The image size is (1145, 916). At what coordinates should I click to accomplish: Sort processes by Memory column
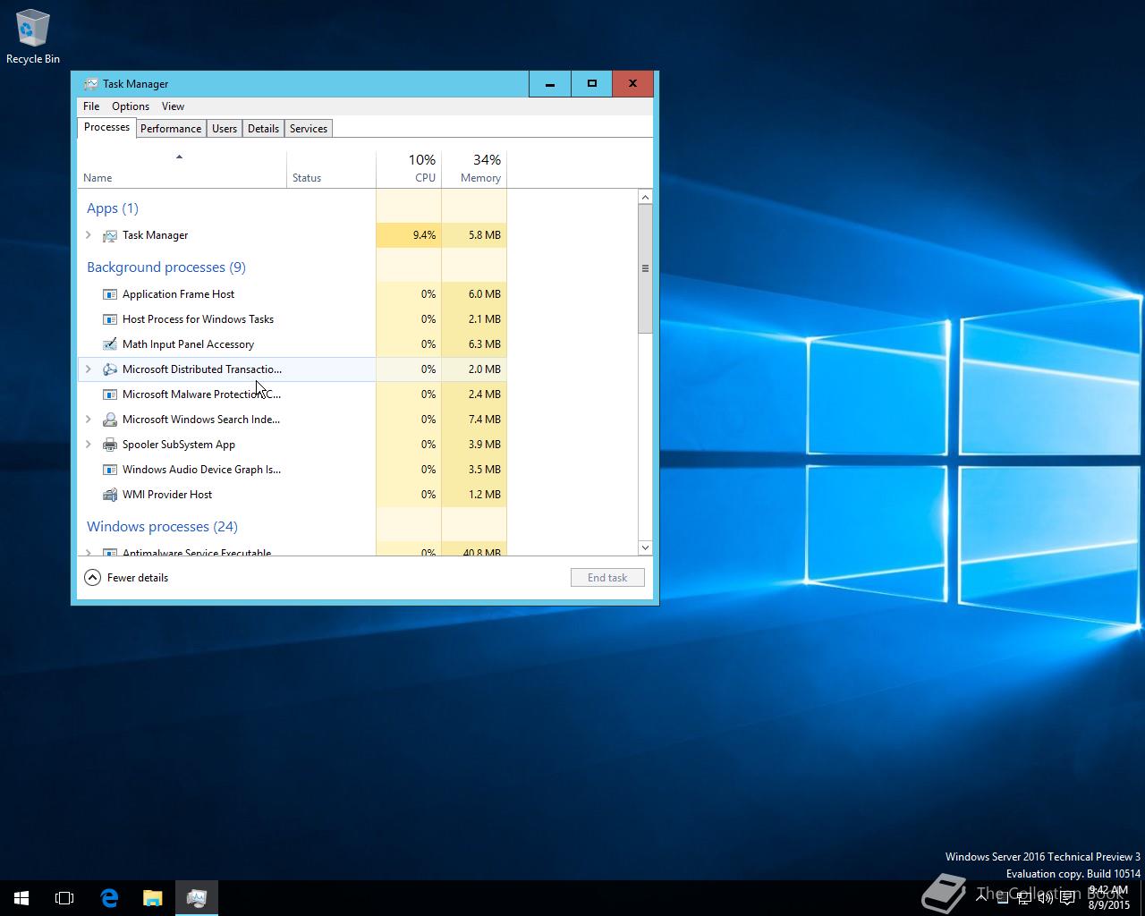pyautogui.click(x=474, y=169)
